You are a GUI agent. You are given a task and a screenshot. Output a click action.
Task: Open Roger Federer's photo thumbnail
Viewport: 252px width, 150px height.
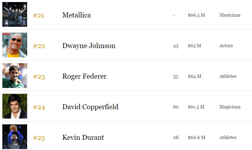click(15, 75)
